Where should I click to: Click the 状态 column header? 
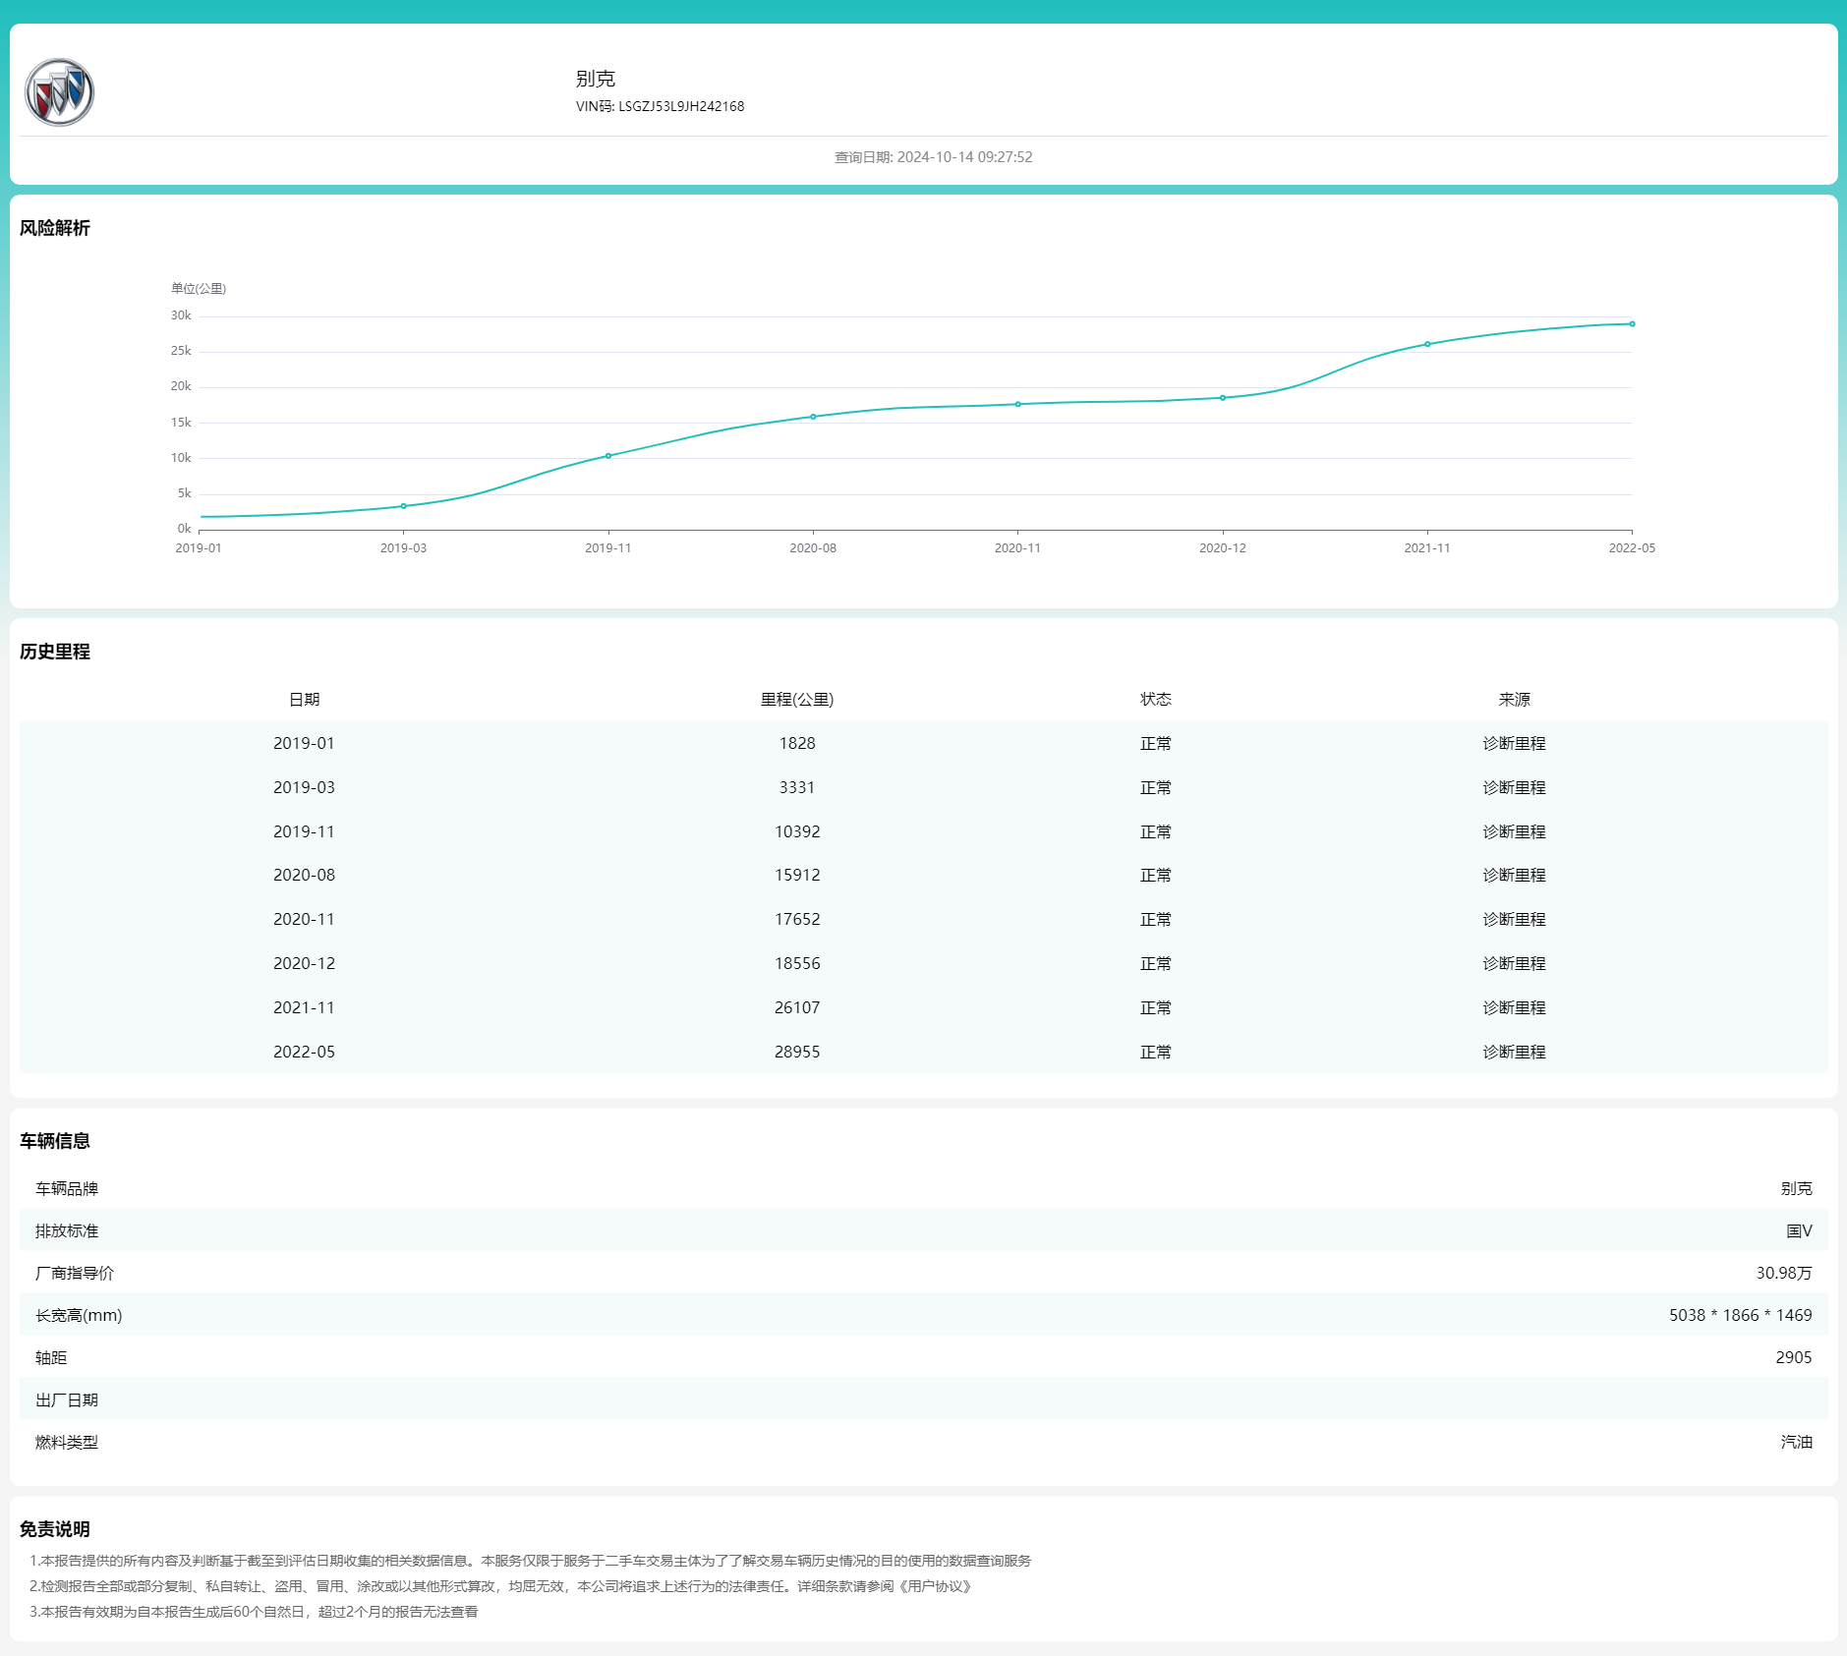point(1156,699)
